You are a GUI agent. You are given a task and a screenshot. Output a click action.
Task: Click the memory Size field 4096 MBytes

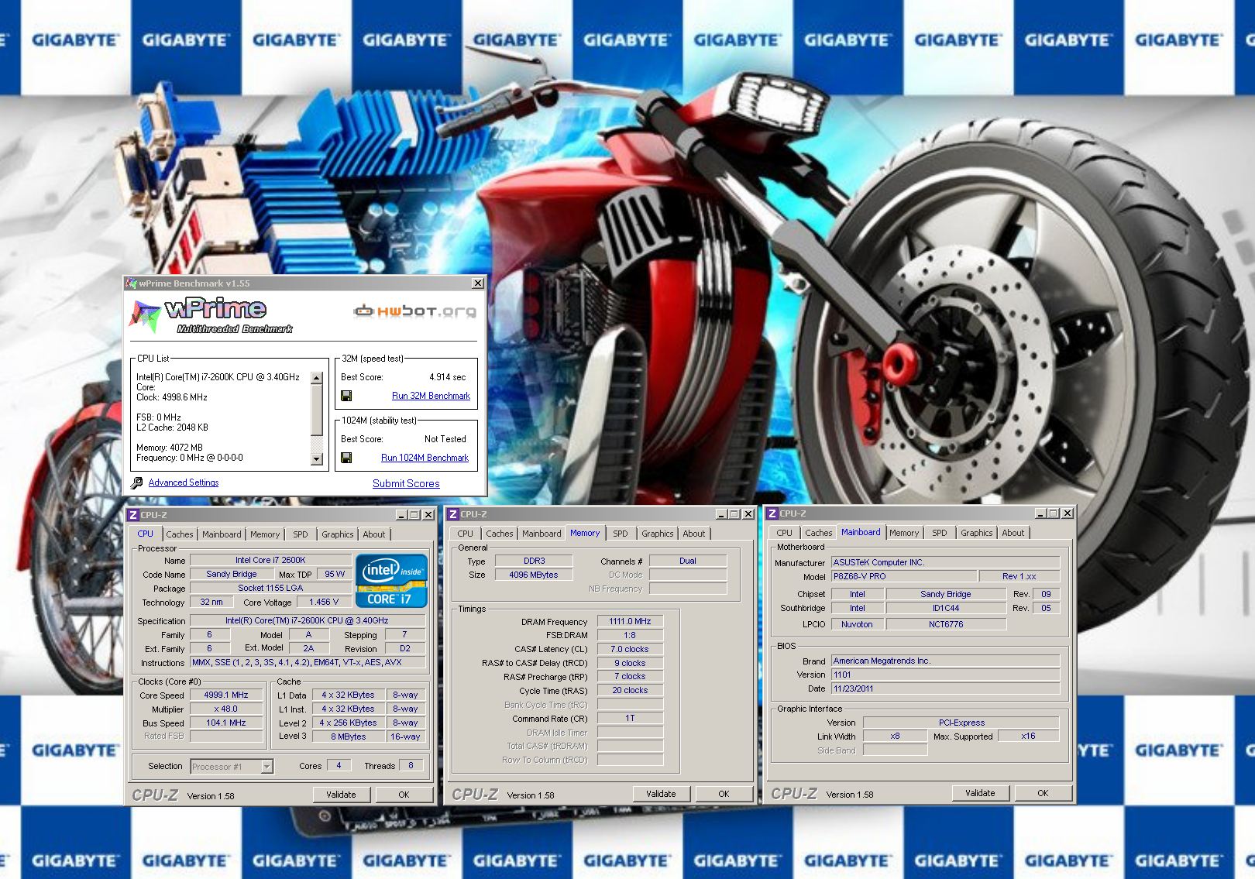[x=534, y=575]
